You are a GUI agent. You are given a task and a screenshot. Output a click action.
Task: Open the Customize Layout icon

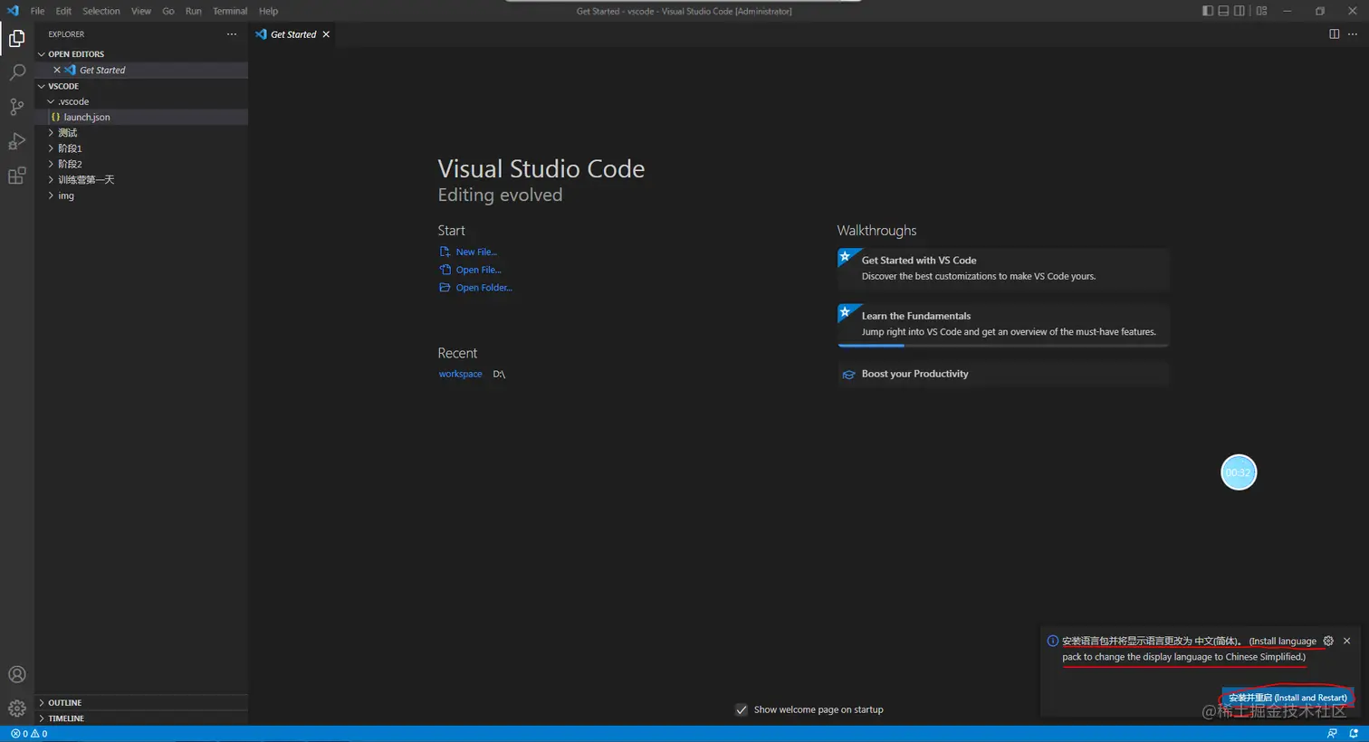(x=1261, y=11)
